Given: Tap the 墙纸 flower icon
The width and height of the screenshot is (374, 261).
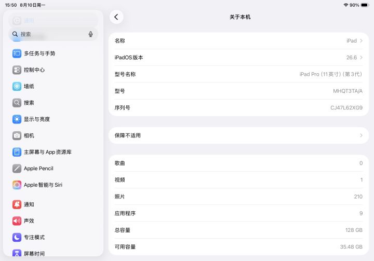Looking at the screenshot, I should [x=17, y=86].
